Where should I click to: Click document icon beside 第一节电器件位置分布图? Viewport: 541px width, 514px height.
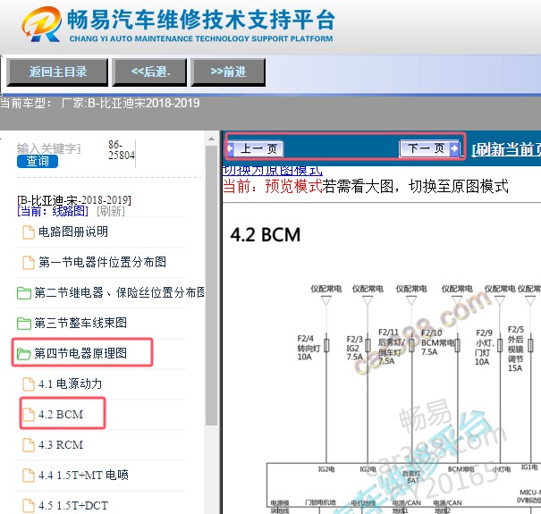[29, 263]
